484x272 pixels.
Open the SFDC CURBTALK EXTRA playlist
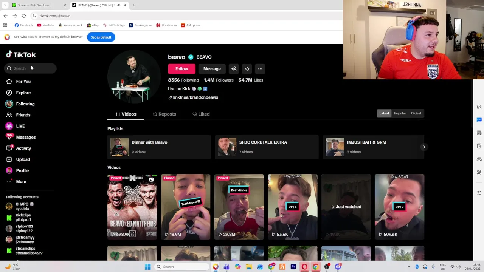click(267, 147)
